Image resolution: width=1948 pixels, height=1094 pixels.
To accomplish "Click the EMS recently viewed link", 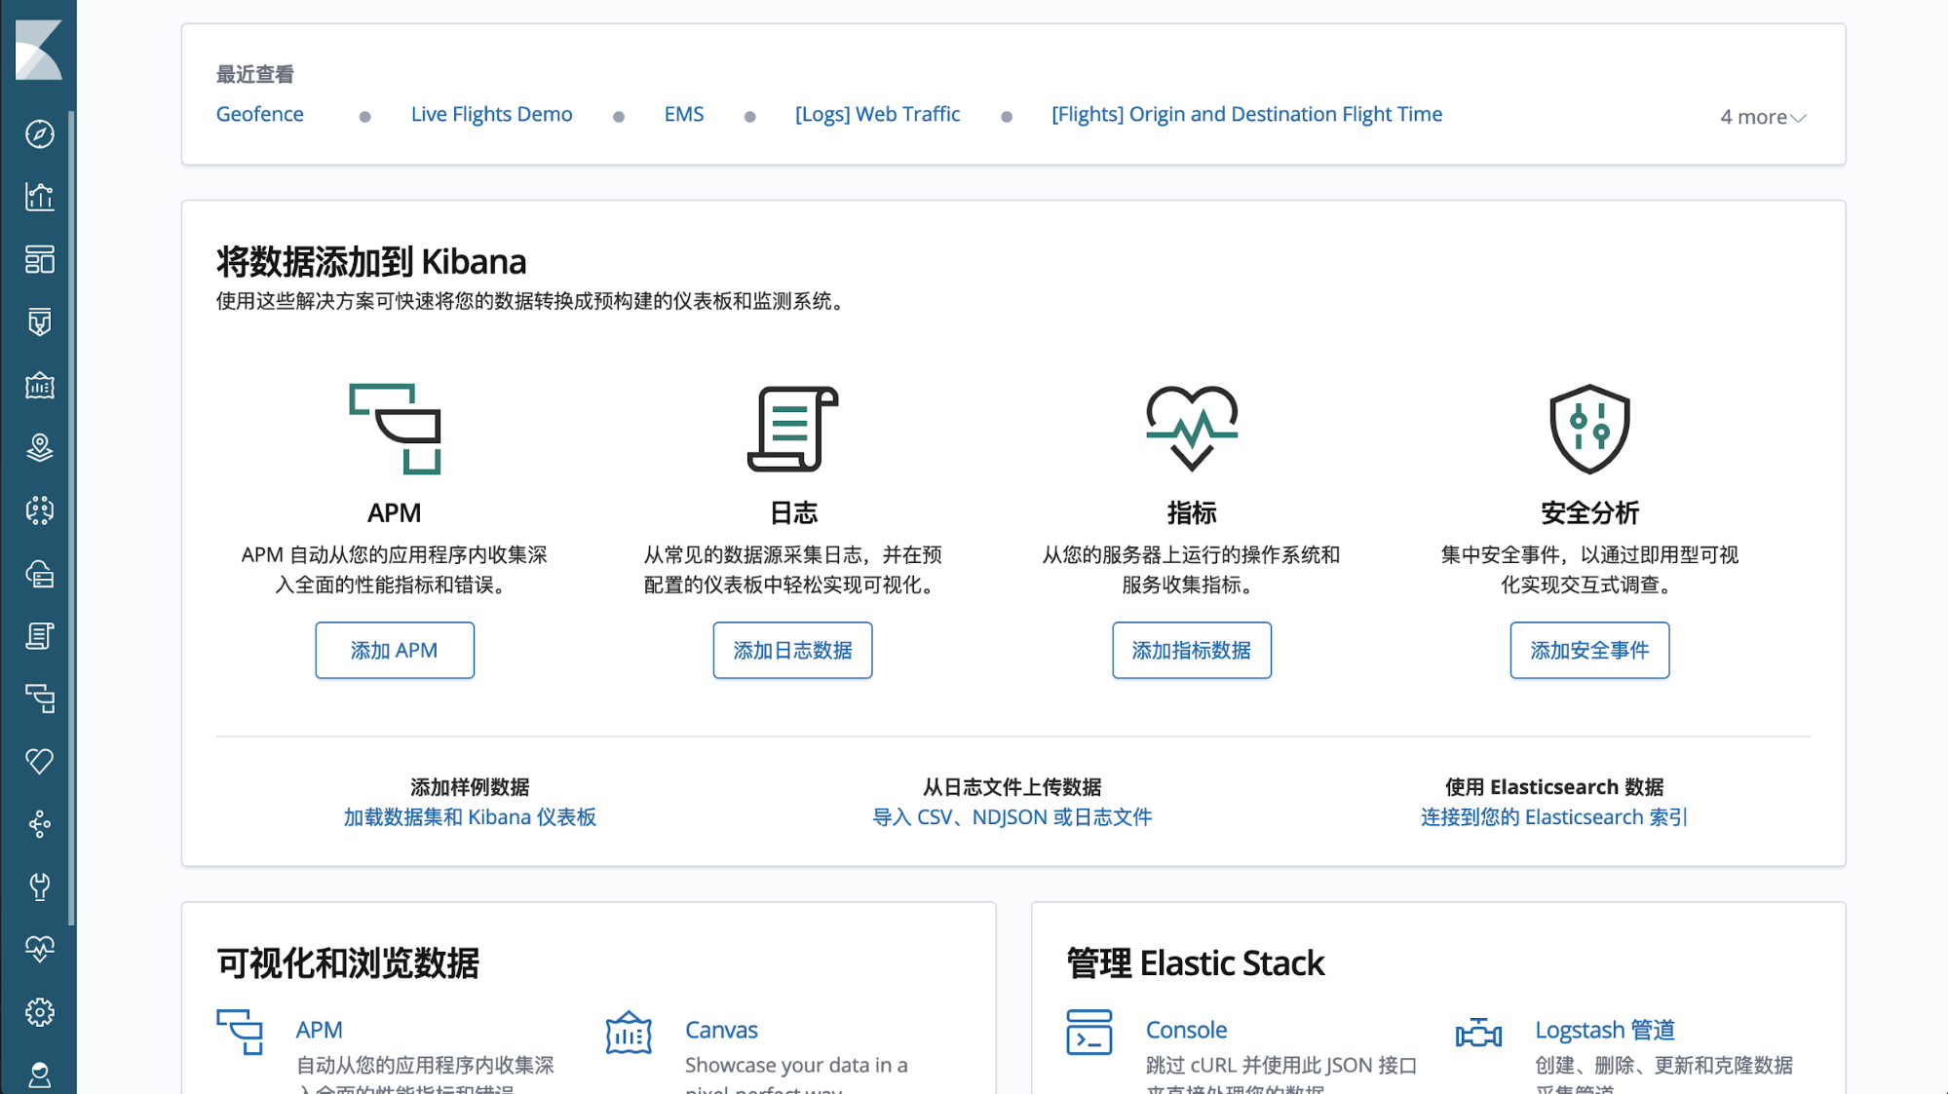I will pos(685,114).
